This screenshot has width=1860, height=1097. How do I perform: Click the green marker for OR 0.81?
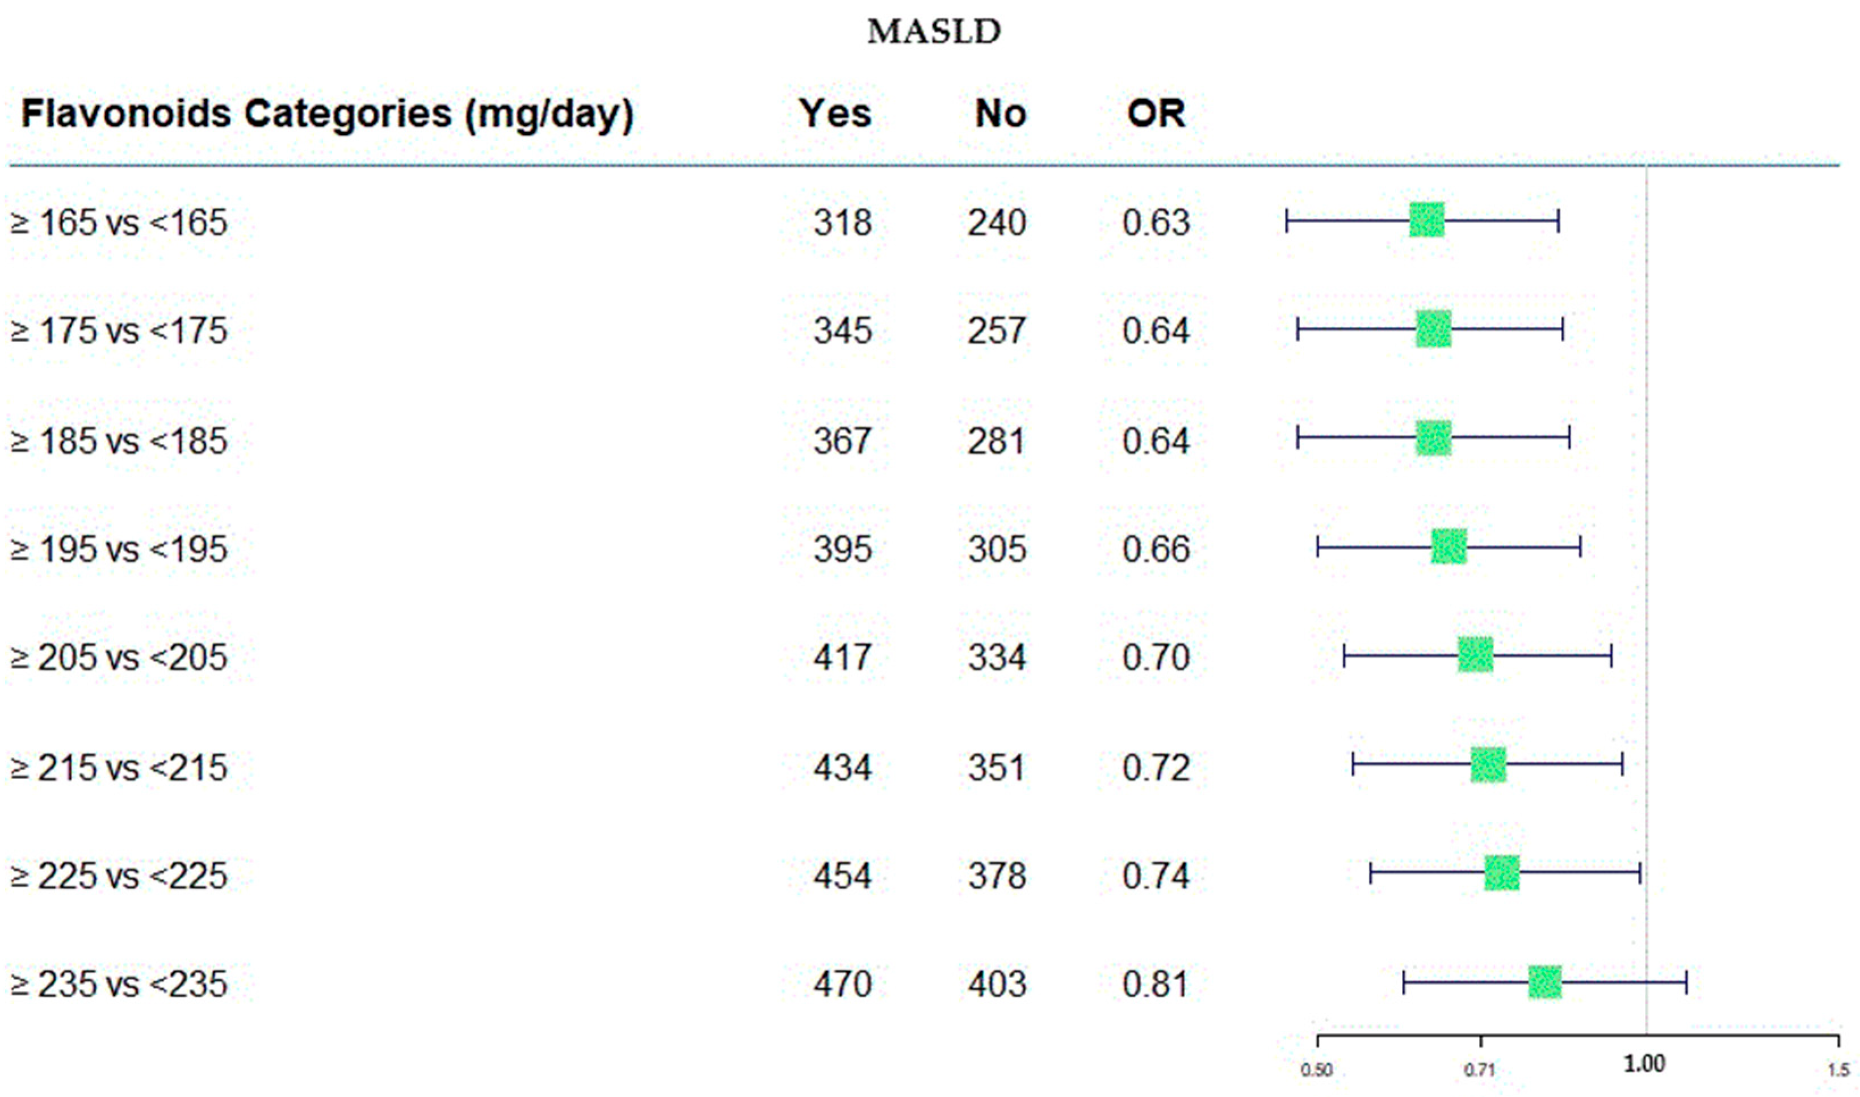(1545, 982)
